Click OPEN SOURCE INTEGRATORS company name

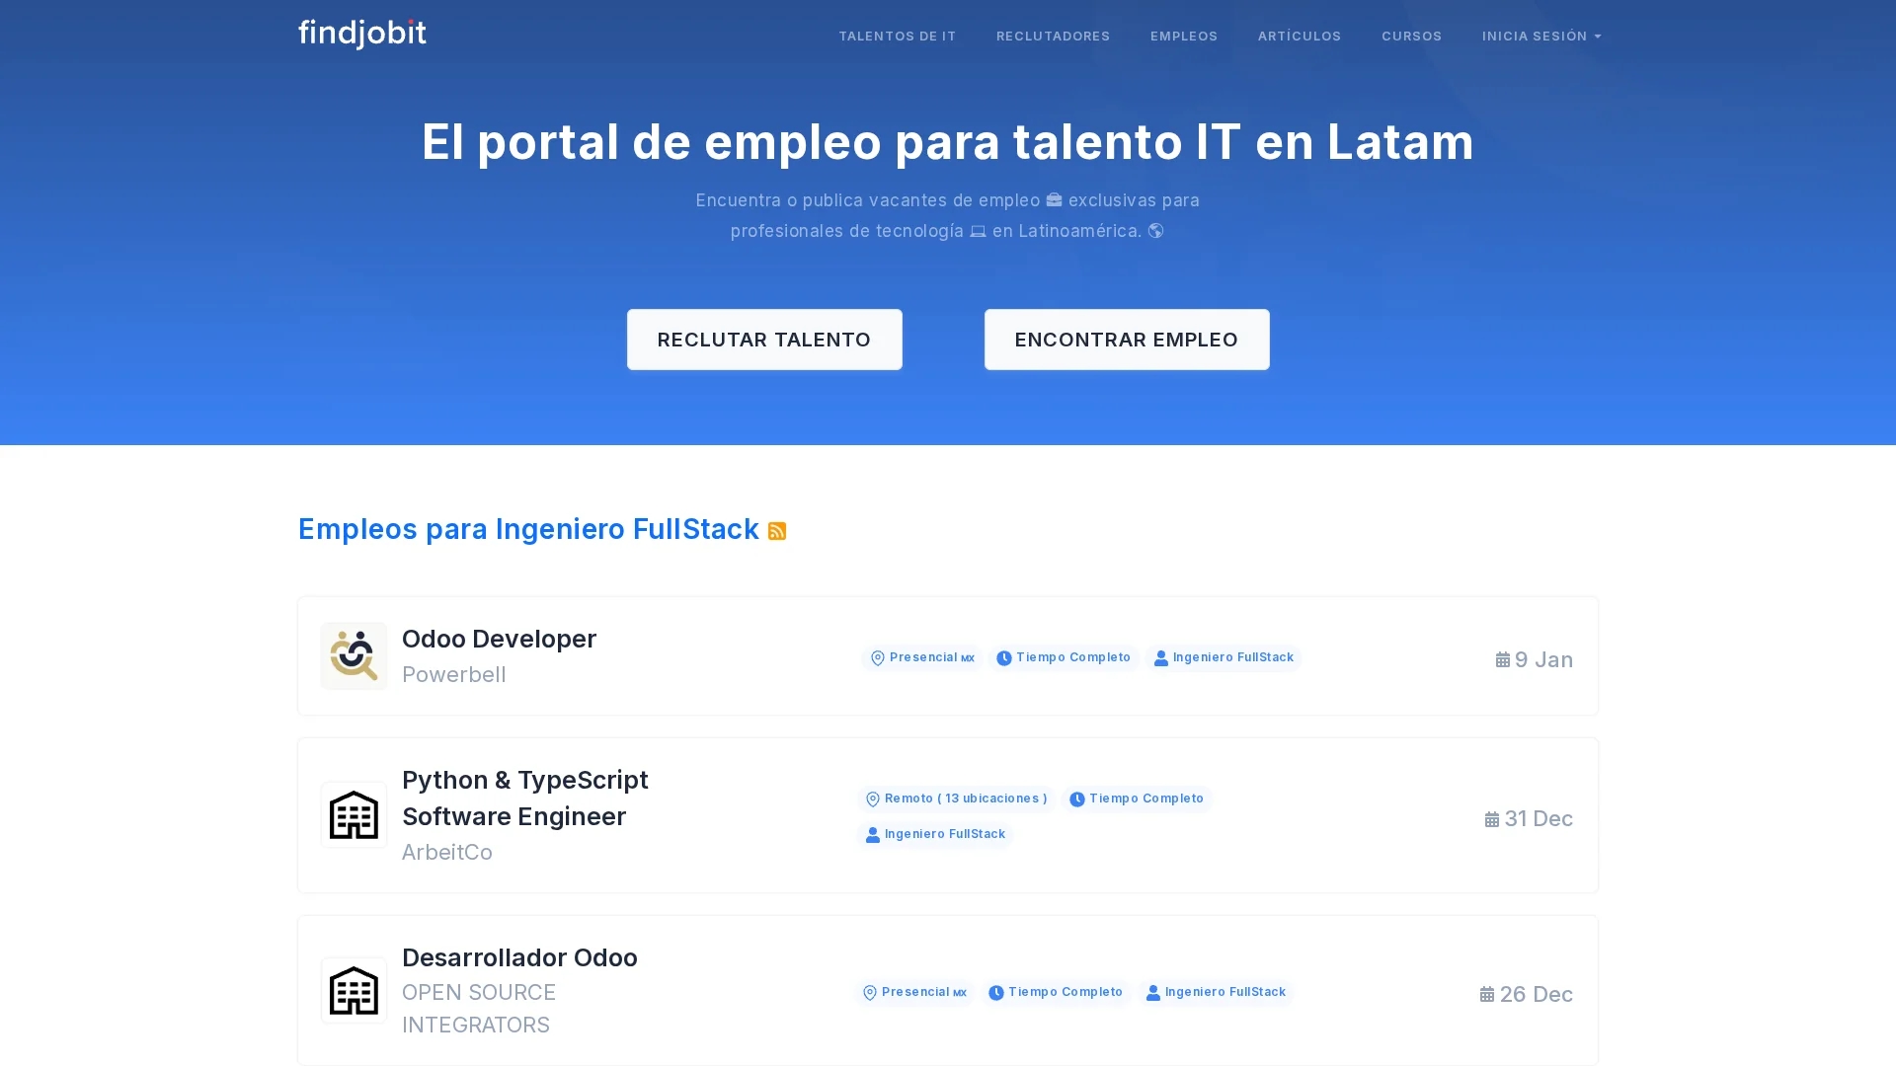pyautogui.click(x=479, y=1008)
